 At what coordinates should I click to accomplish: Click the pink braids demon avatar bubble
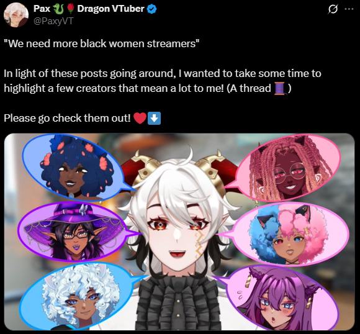click(287, 168)
